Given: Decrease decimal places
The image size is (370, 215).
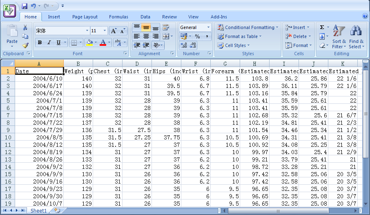Looking at the screenshot, I should pos(193,45).
